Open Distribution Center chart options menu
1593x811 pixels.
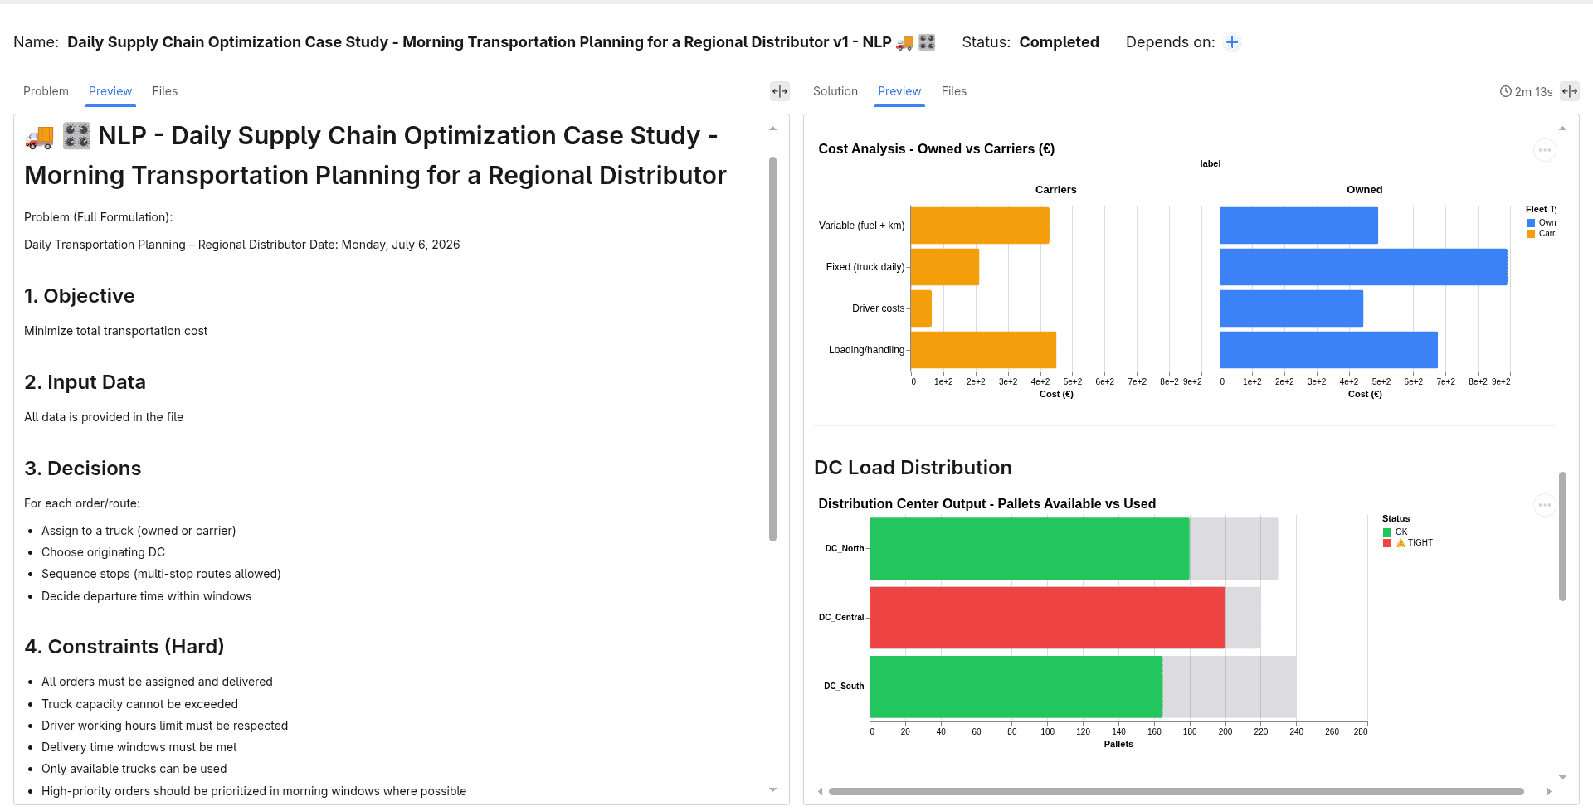coord(1545,505)
